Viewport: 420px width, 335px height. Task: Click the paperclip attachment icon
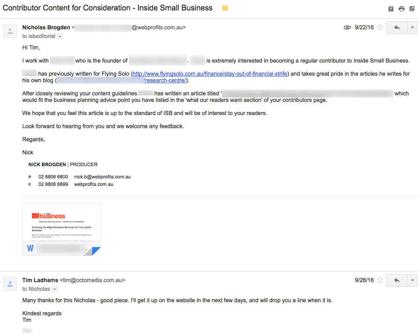pos(347,28)
